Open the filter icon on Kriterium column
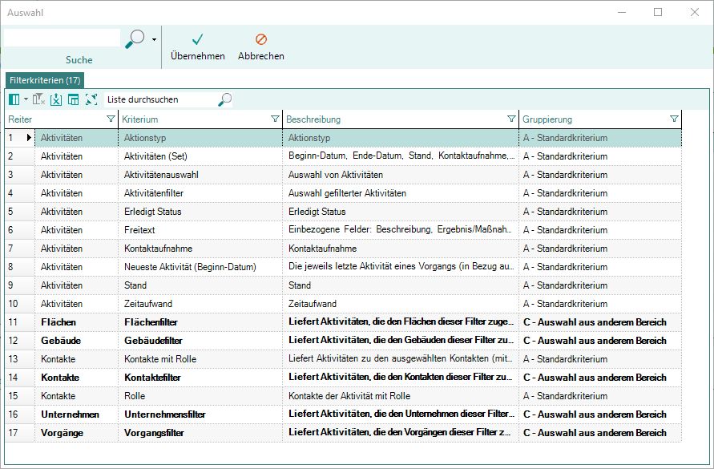Viewport: 714px width, 469px height. click(275, 119)
